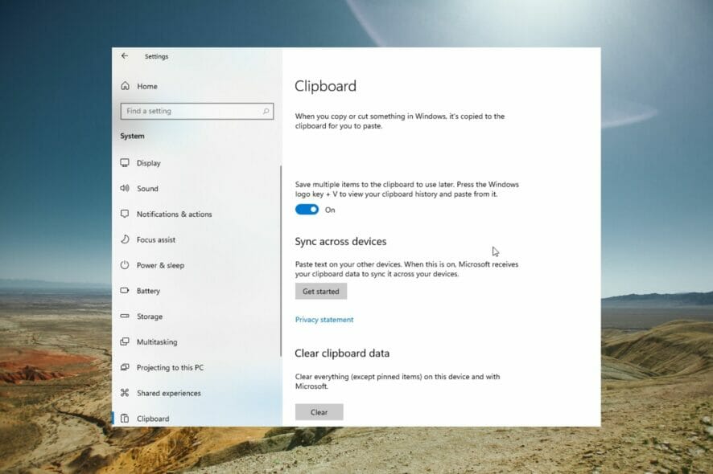The height and width of the screenshot is (474, 713).
Task: Click the Home house icon
Action: (125, 86)
